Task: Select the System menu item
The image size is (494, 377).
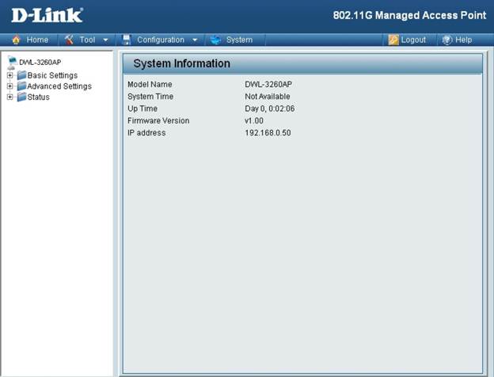Action: (x=239, y=40)
